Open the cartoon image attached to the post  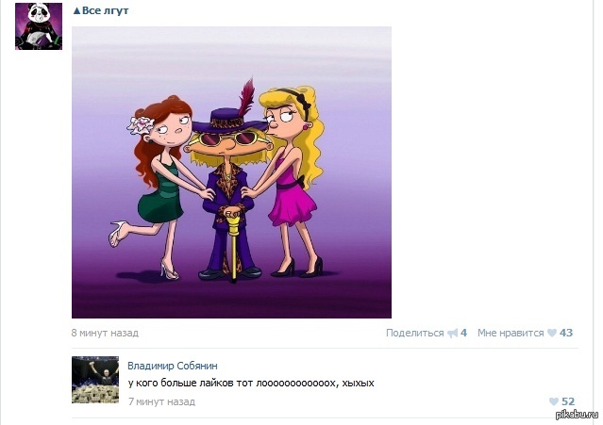point(231,172)
